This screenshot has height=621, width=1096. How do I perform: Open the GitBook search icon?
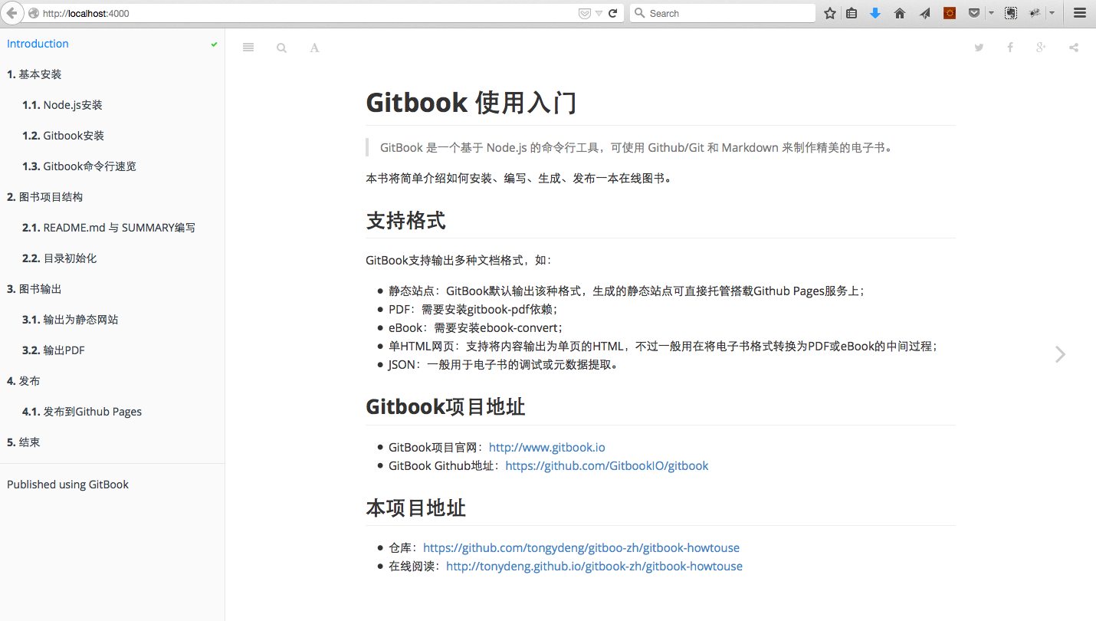(281, 47)
